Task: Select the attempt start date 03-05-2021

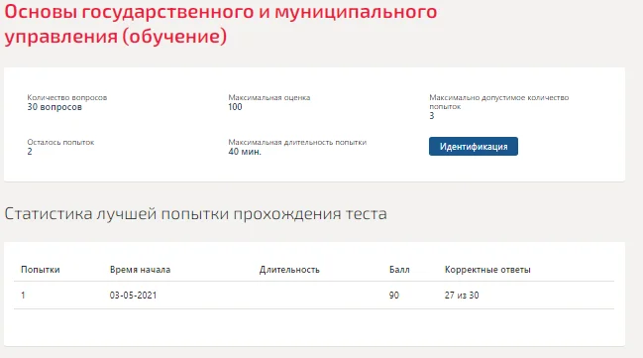Action: pos(133,295)
